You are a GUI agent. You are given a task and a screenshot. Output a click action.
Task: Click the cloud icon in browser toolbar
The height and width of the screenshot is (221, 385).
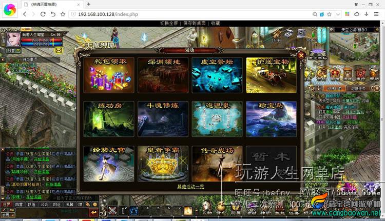pyautogui.click(x=357, y=14)
